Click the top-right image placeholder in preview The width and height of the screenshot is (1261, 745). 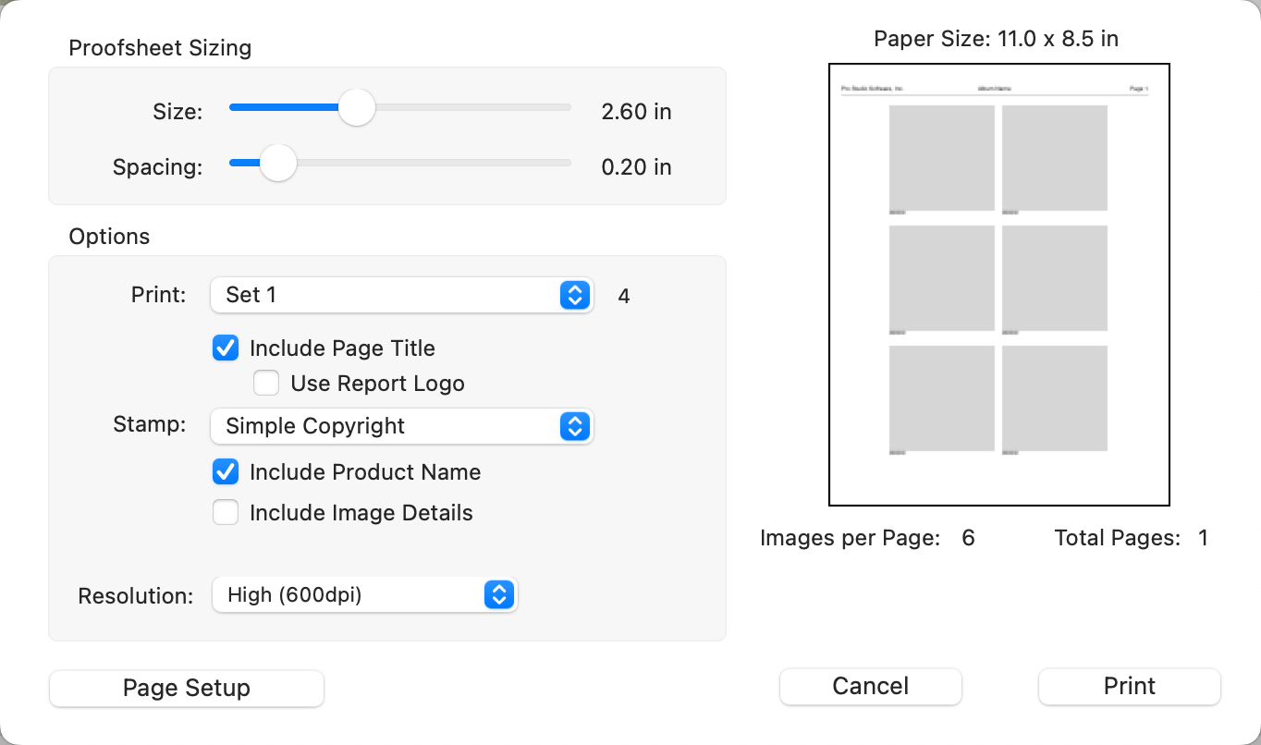pyautogui.click(x=1055, y=157)
